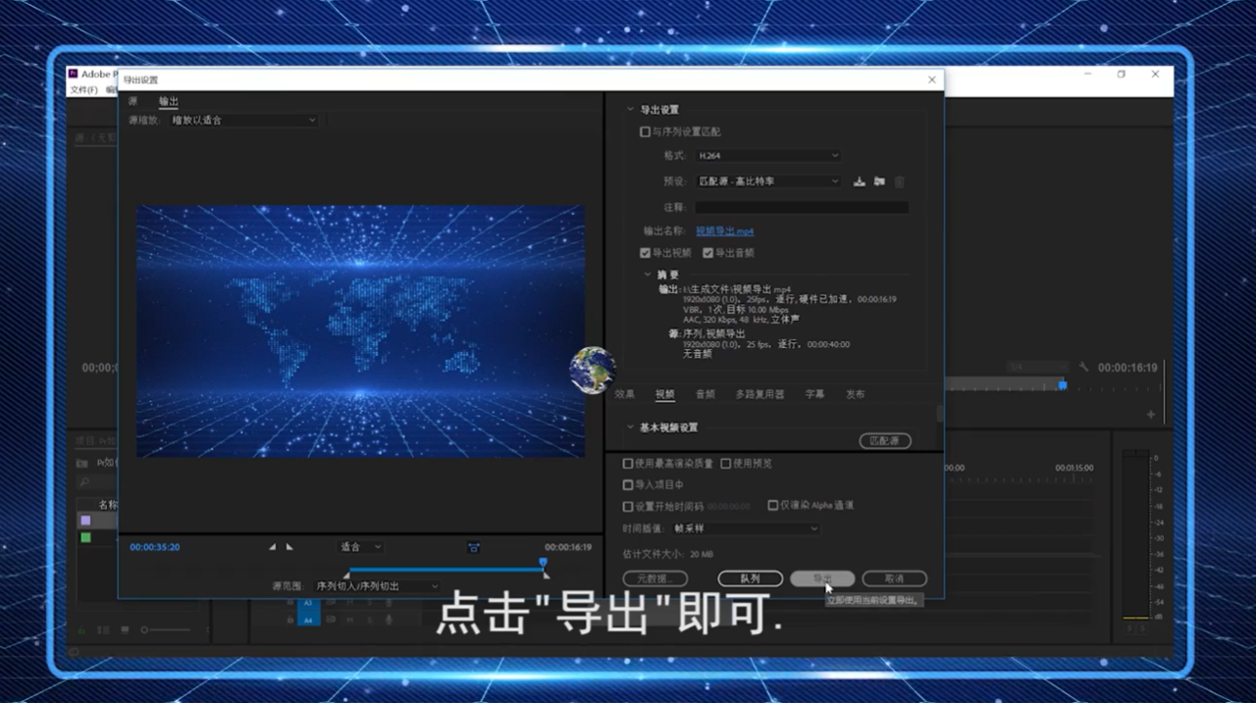
Task: Click the Adobe Premiere app logo icon
Action: pos(73,74)
